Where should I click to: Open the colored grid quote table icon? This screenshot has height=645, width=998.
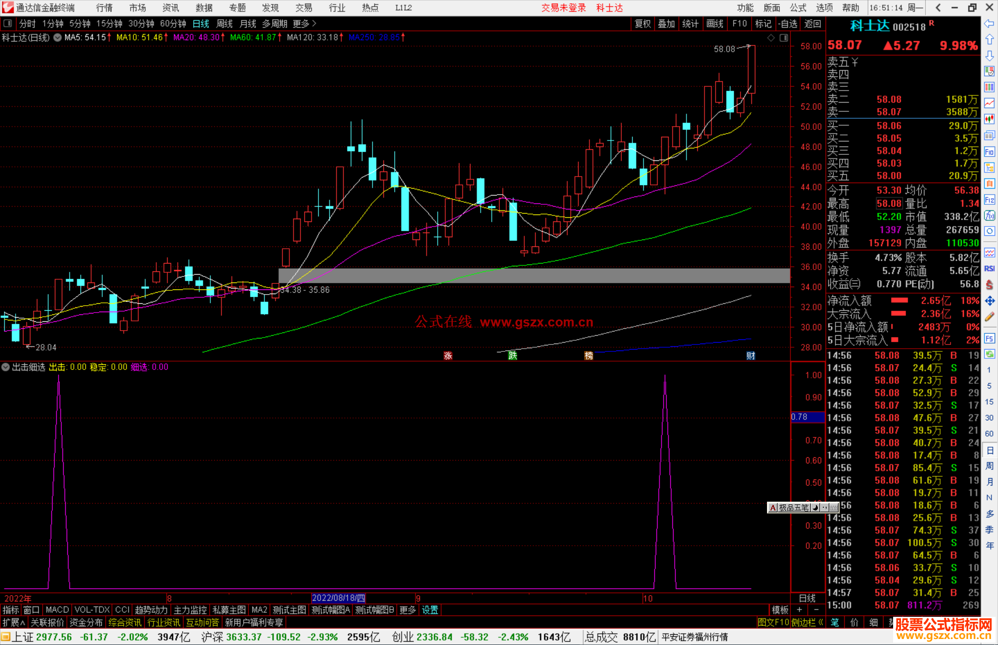click(989, 87)
